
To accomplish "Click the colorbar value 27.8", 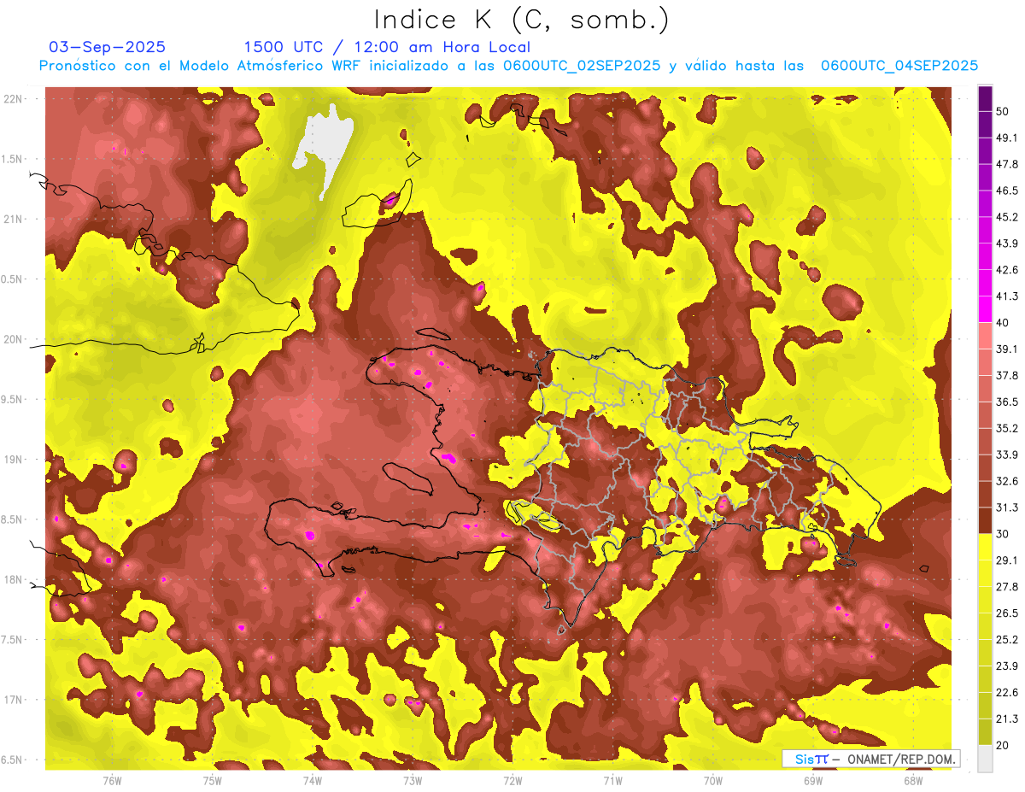I will point(1007,586).
